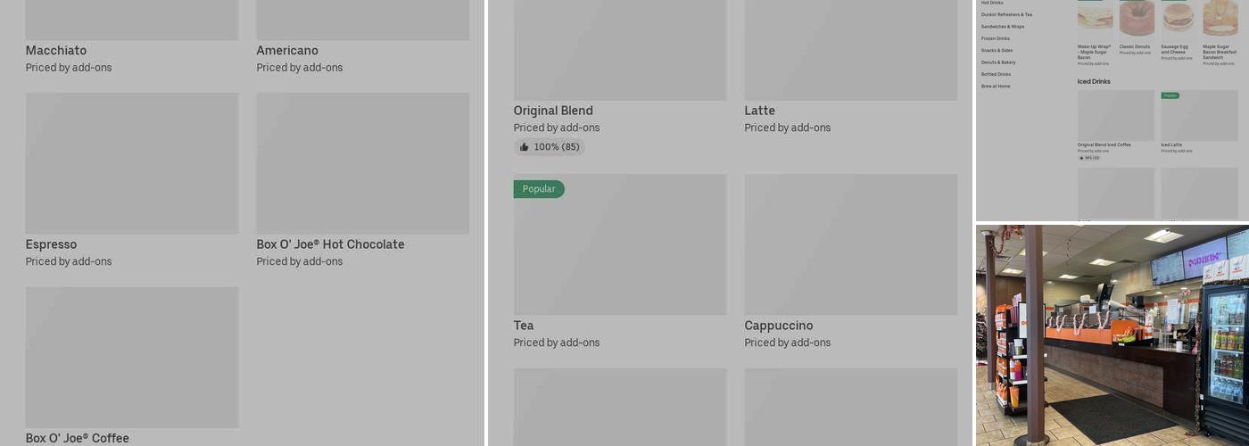The image size is (1249, 446).
Task: Click the thumbs-up rating icon under Original Blend
Action: [525, 147]
